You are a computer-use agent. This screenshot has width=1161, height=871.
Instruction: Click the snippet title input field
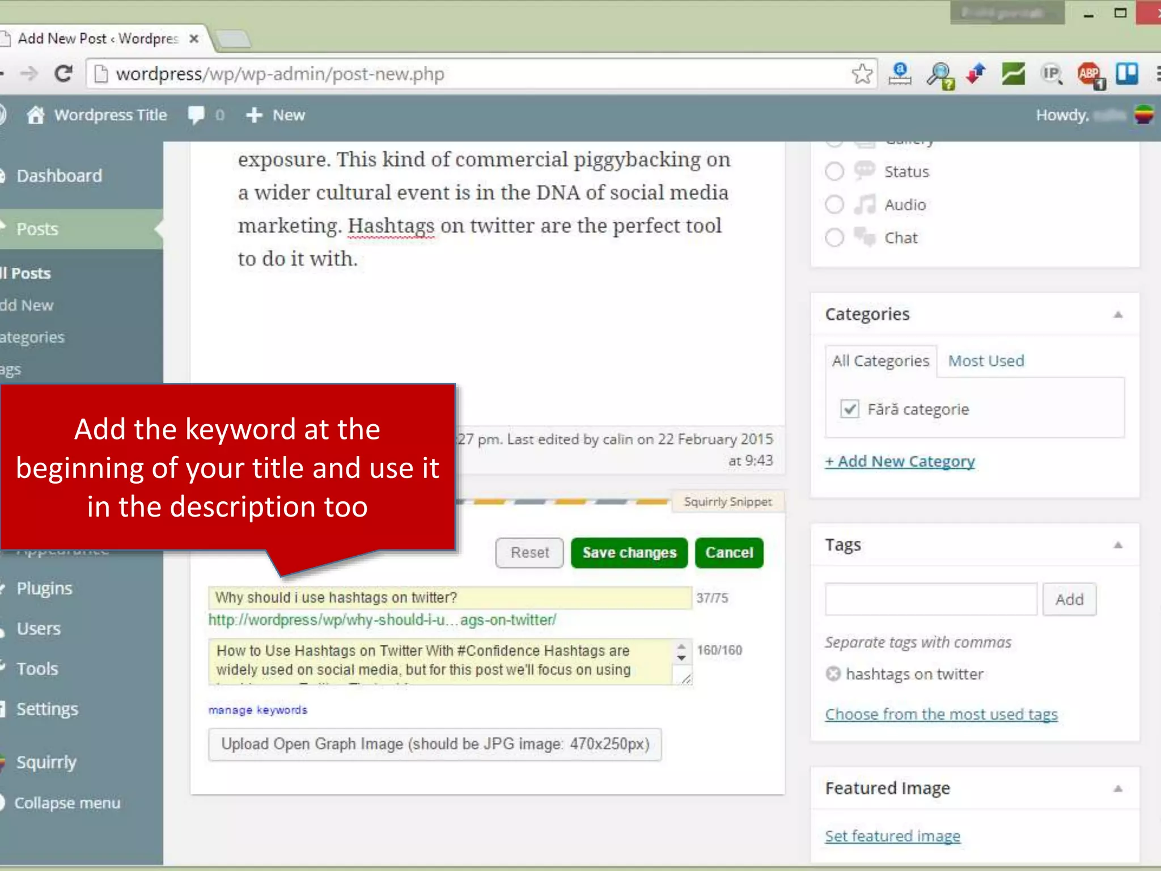(450, 598)
